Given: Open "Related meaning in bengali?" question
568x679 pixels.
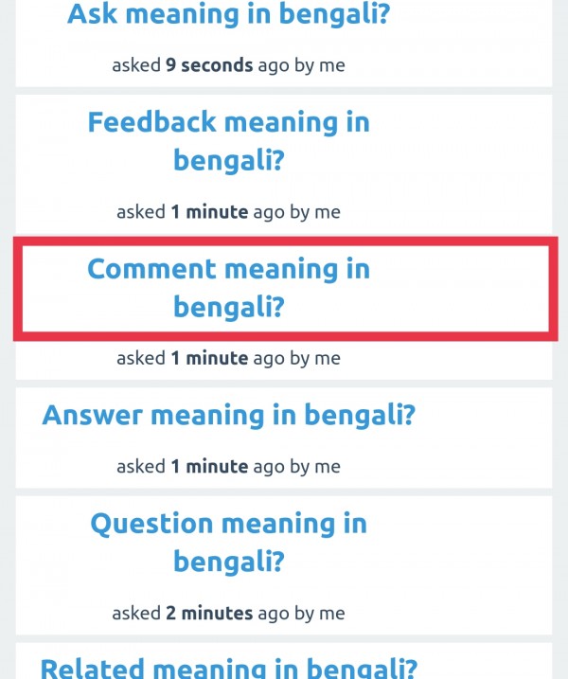Looking at the screenshot, I should (x=228, y=669).
